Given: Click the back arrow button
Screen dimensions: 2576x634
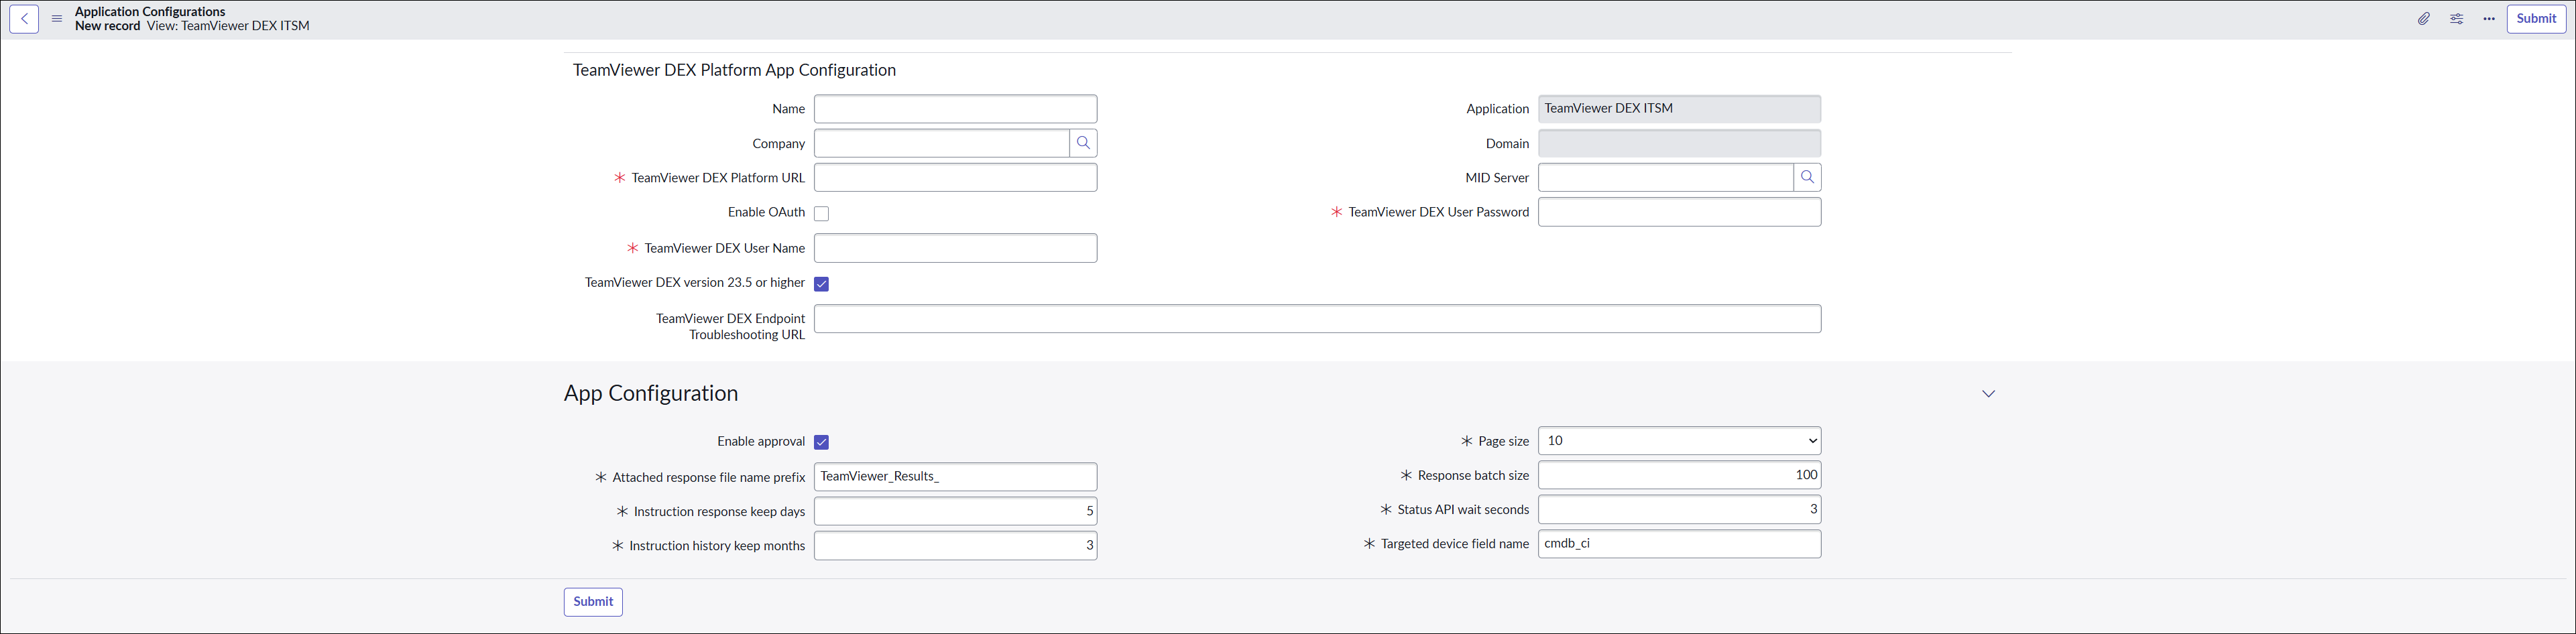Looking at the screenshot, I should pos(24,19).
